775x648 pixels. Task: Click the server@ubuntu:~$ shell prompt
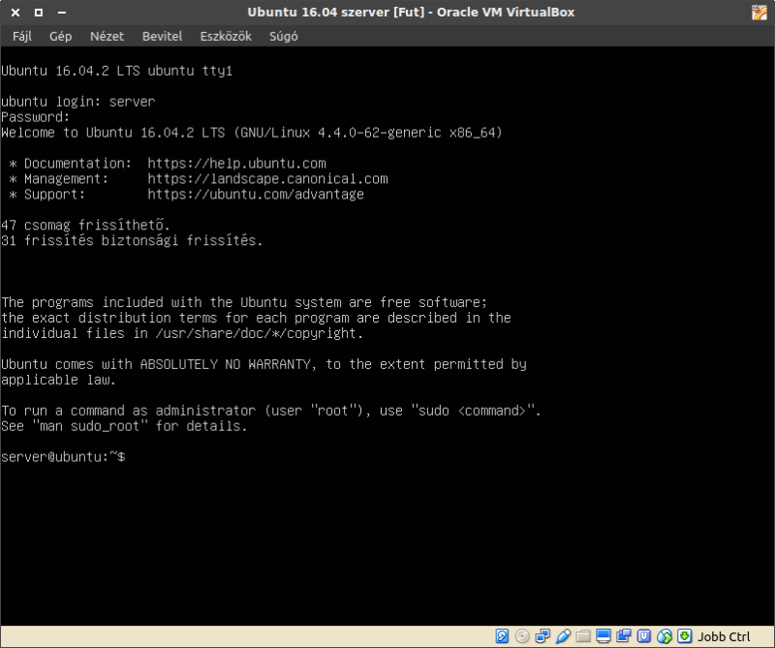(x=63, y=457)
